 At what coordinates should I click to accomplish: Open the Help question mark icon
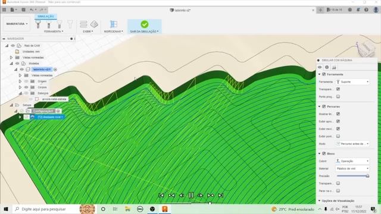coord(366,10)
